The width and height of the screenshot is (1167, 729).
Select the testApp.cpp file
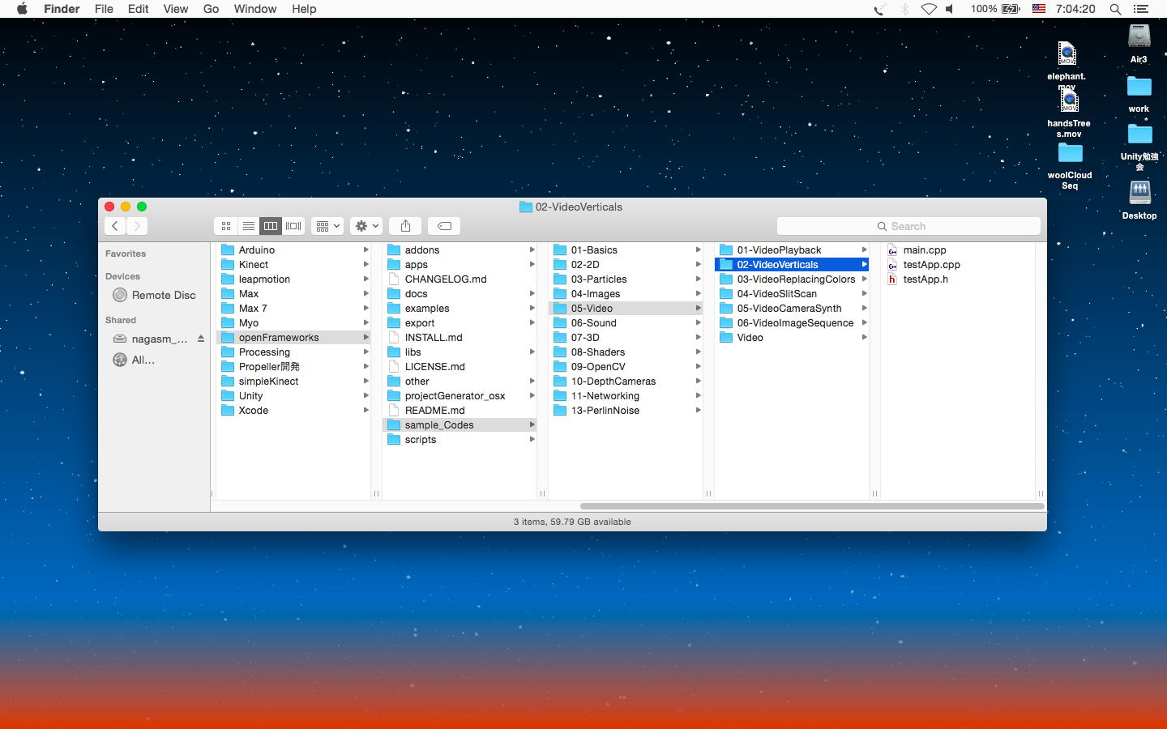[931, 265]
